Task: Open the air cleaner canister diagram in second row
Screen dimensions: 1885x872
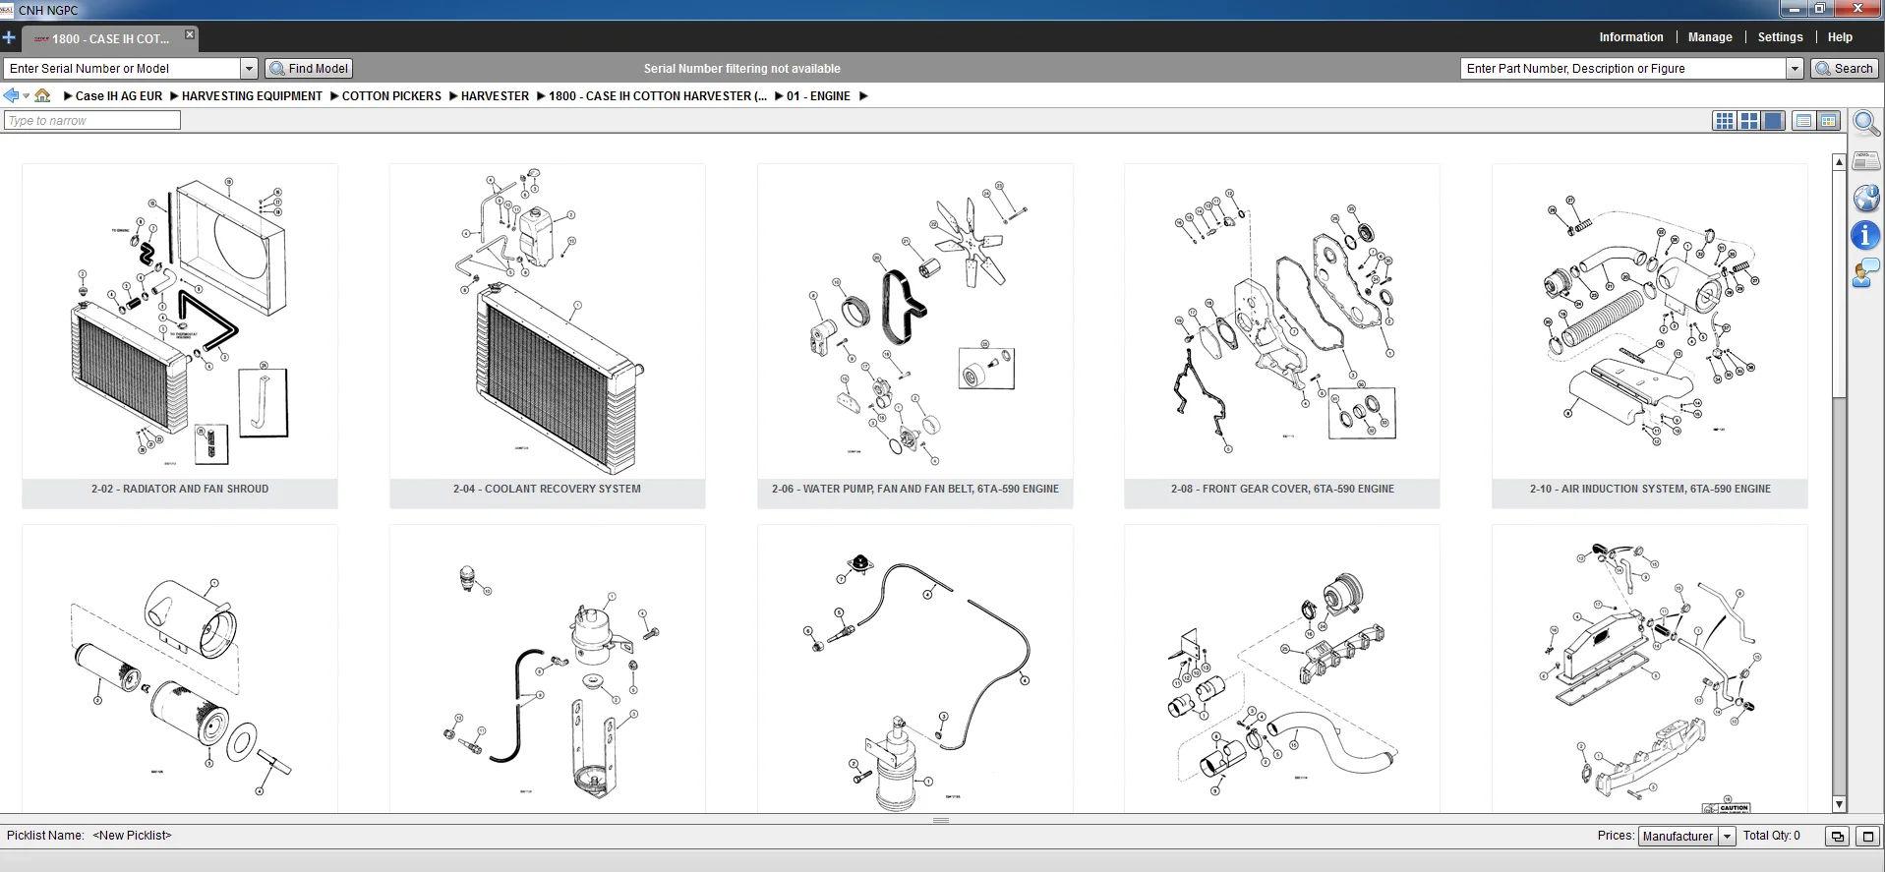Action: tap(180, 669)
